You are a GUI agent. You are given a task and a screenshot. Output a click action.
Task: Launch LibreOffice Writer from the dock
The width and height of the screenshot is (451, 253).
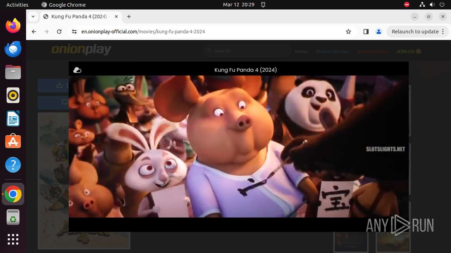pos(13,118)
